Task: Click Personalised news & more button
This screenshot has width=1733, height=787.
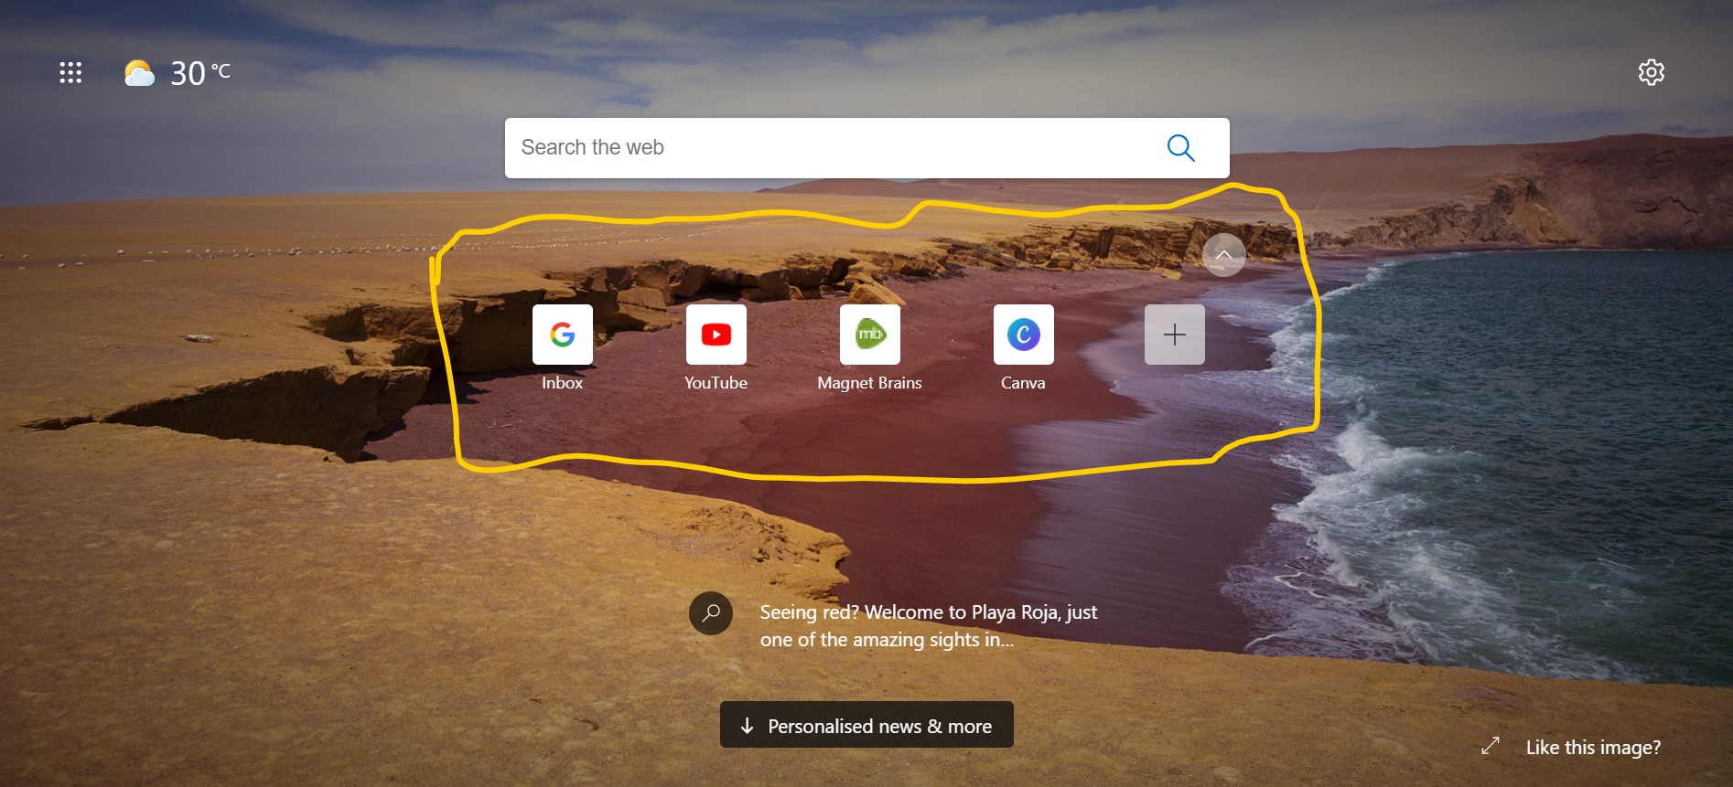Action: pyautogui.click(x=866, y=725)
